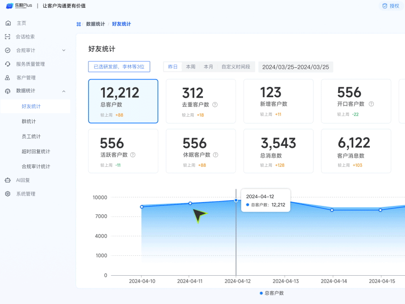Click the 乐聊Plus logo icon
Viewport: 405px width, 304px height.
click(10, 6)
